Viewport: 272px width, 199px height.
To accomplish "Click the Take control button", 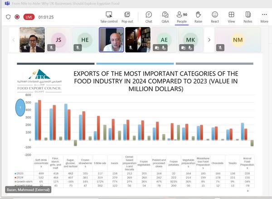I will tap(109, 17).
